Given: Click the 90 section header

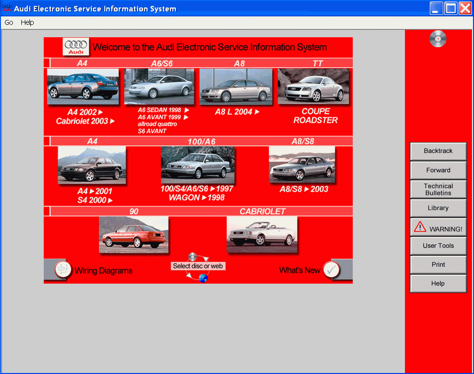Looking at the screenshot, I should tap(134, 211).
